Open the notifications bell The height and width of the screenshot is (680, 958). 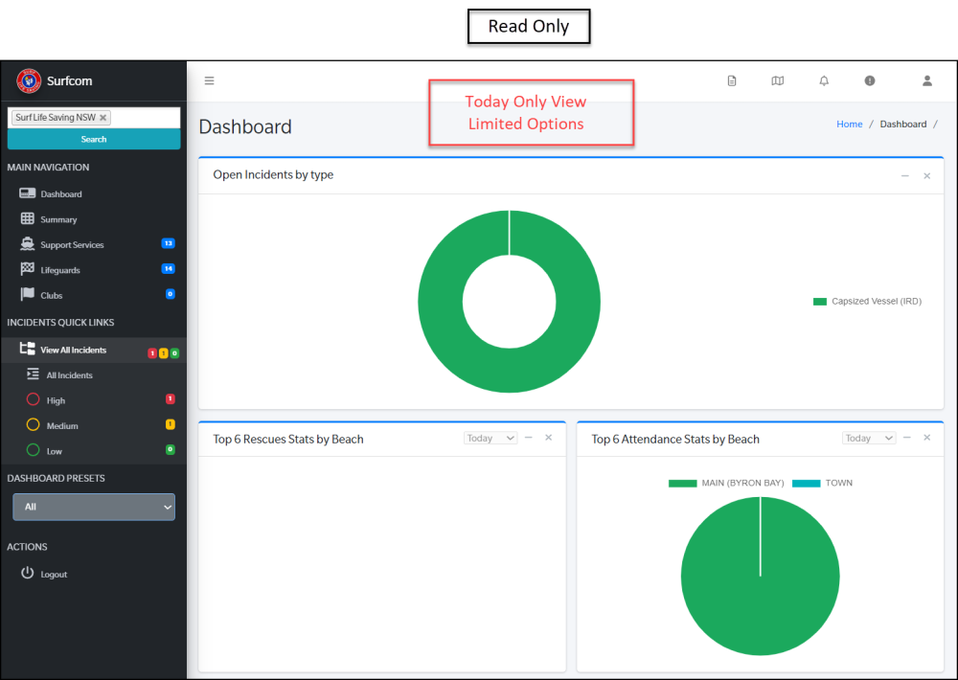tap(823, 80)
